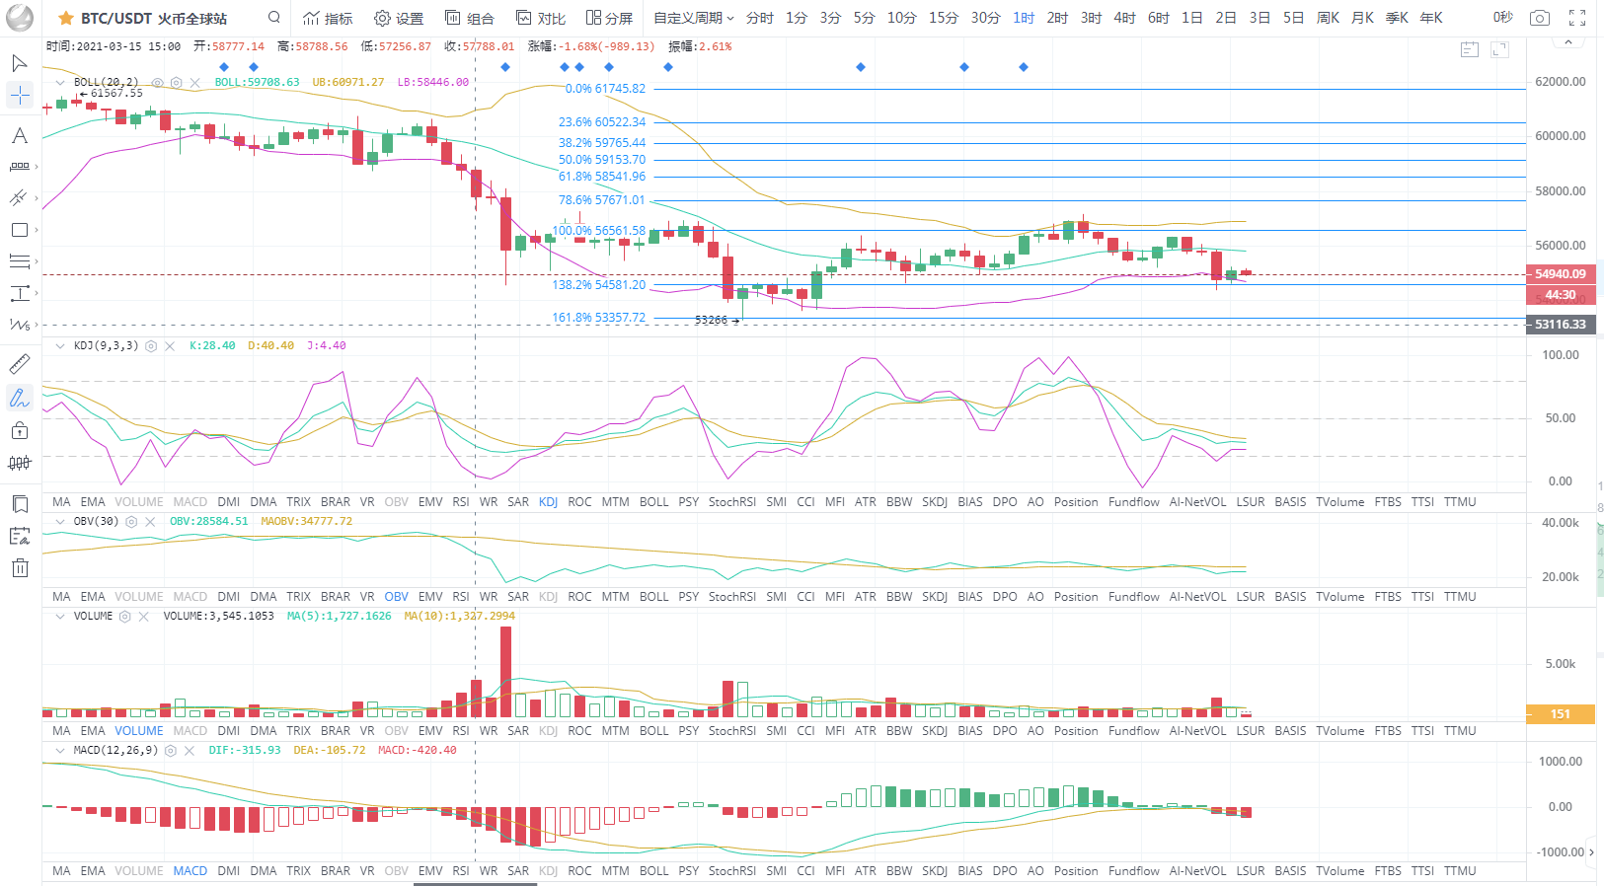Toggle BOLL indicator visibility eye
Viewport: 1604px width, 886px height.
158,83
